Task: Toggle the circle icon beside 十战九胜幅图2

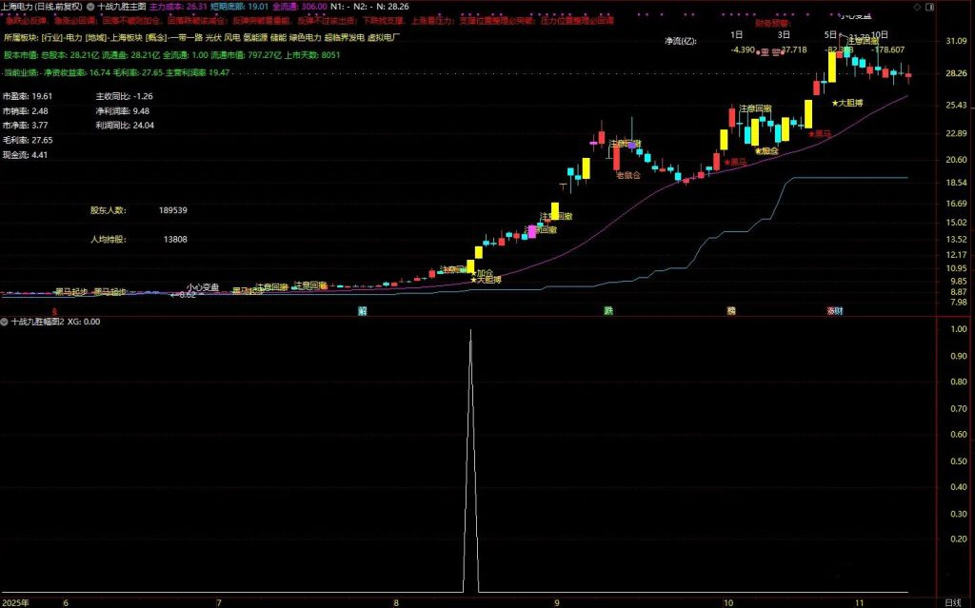Action: (x=6, y=322)
